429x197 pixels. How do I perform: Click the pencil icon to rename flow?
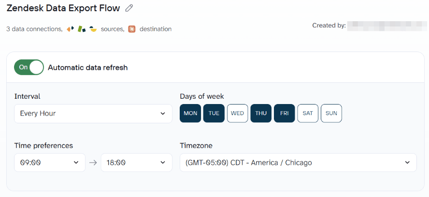(x=129, y=8)
